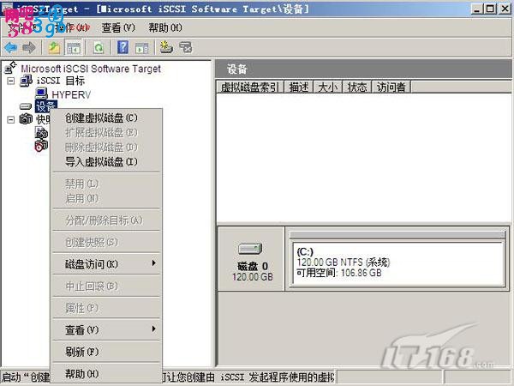Click the Forward arrow toolbar icon

pos(29,48)
